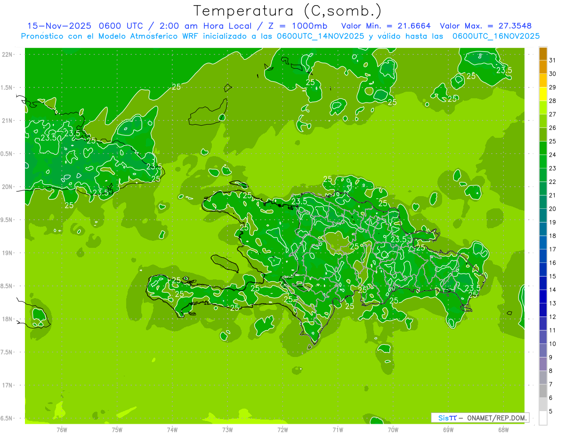Click the "71W" longitude axis label
Viewport: 565px width, 436px height.
pos(338,430)
